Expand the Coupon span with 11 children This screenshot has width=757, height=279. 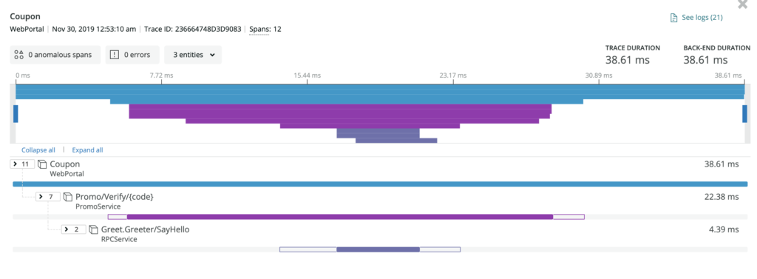[x=22, y=164]
